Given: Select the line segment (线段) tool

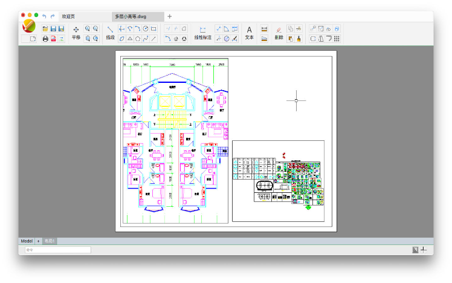Looking at the screenshot, I should (x=110, y=33).
